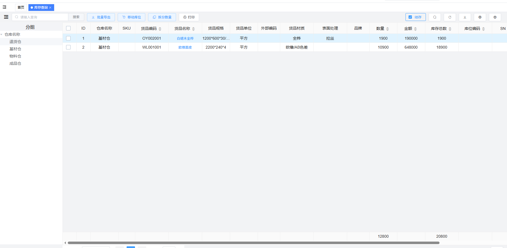Switch to the 首页 tab
The image size is (507, 248).
21,8
